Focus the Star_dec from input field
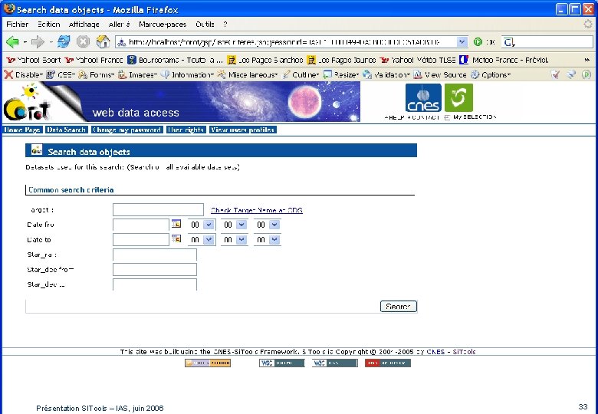Image resolution: width=598 pixels, height=414 pixels. pyautogui.click(x=154, y=269)
